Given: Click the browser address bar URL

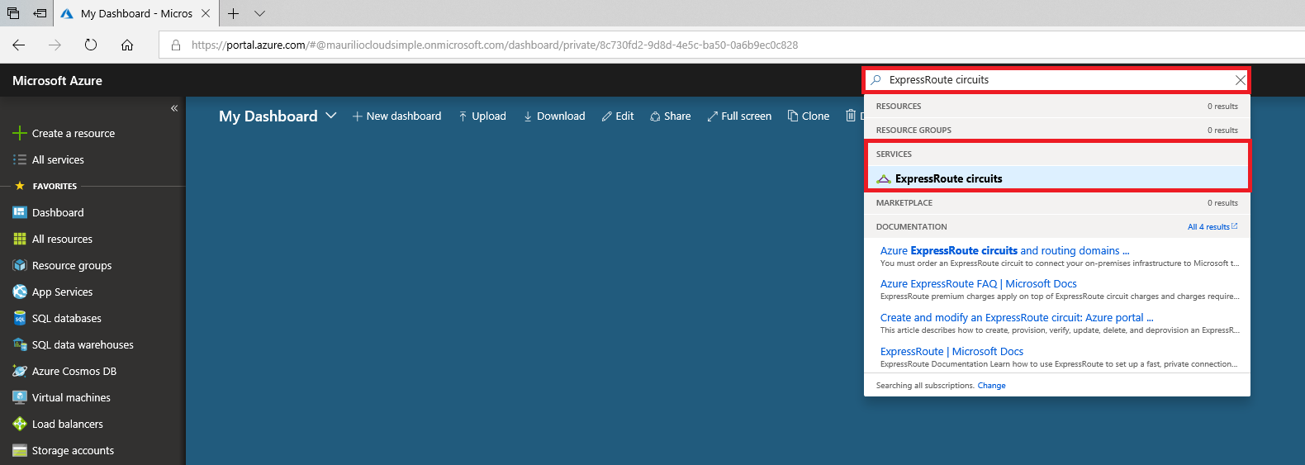Looking at the screenshot, I should click(495, 45).
